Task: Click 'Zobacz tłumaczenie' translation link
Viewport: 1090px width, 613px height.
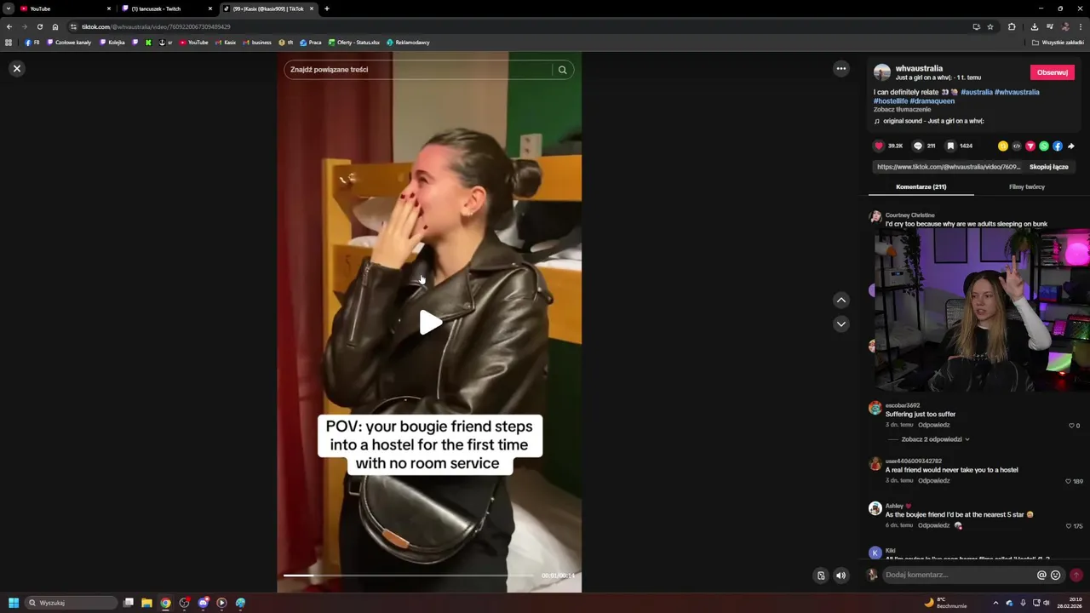Action: 902,109
